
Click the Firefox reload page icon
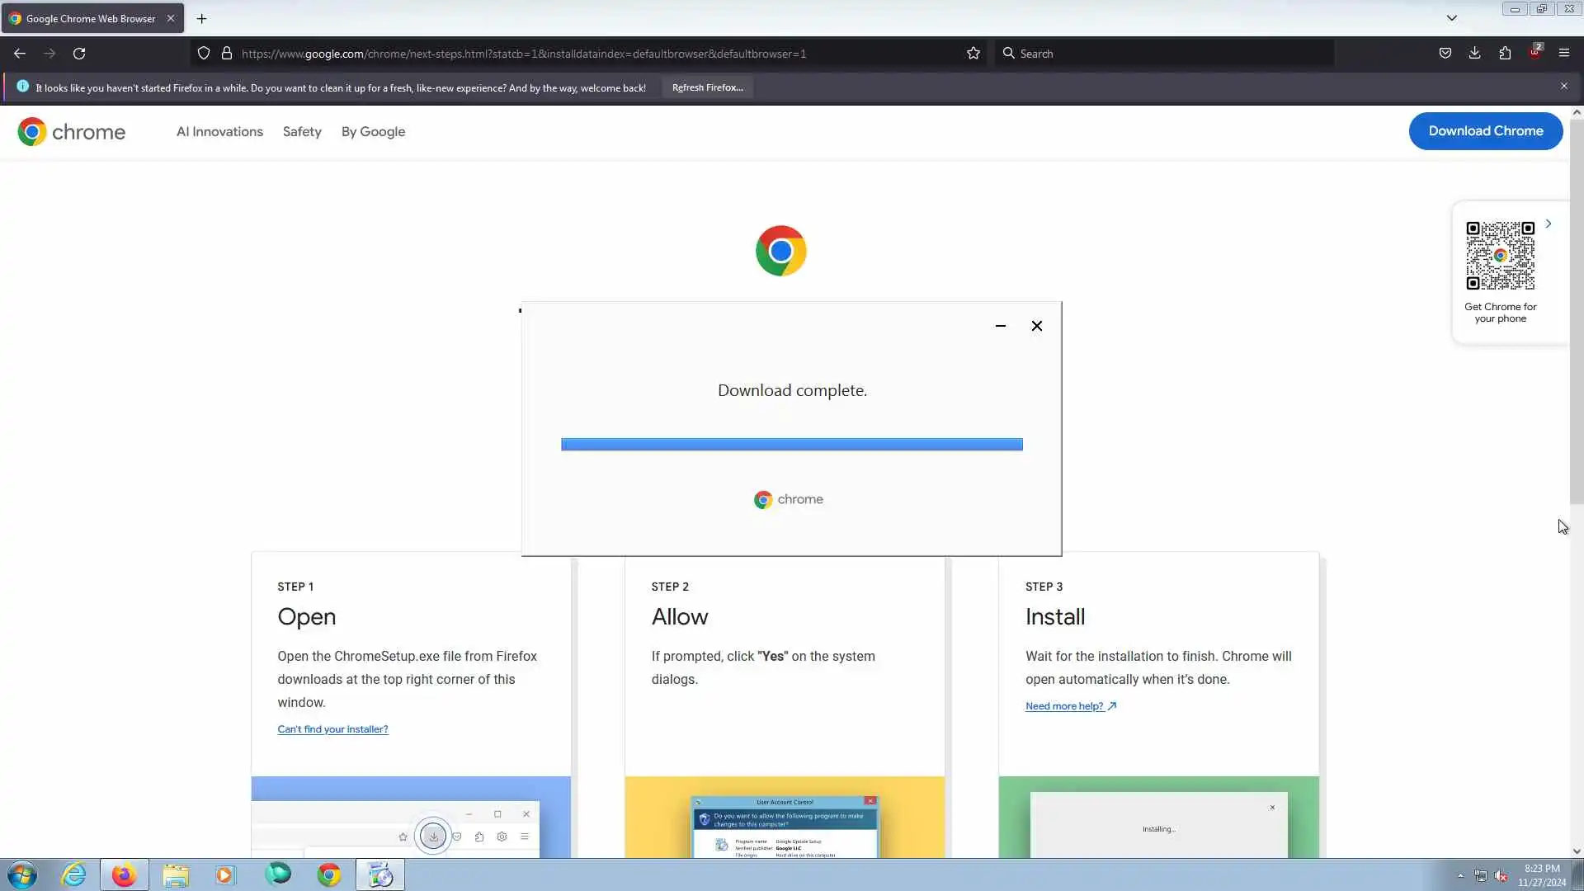(x=79, y=54)
